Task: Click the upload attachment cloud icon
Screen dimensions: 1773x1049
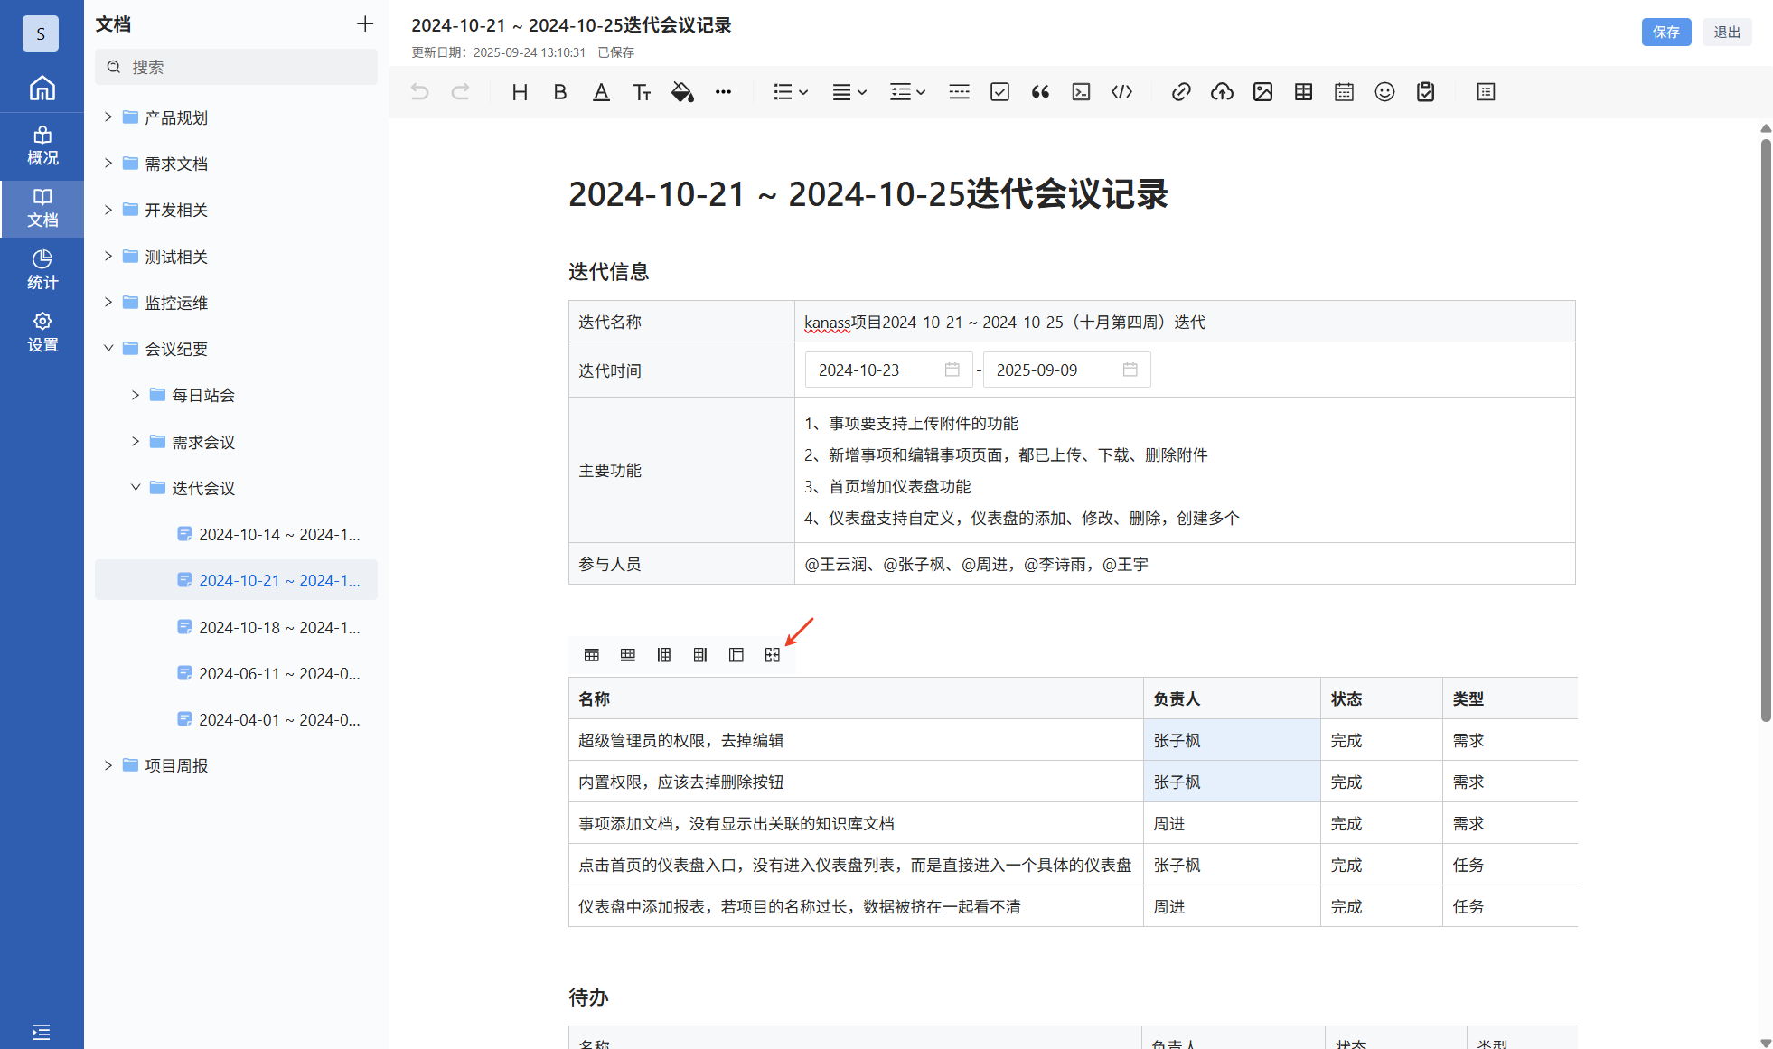Action: pos(1222,92)
